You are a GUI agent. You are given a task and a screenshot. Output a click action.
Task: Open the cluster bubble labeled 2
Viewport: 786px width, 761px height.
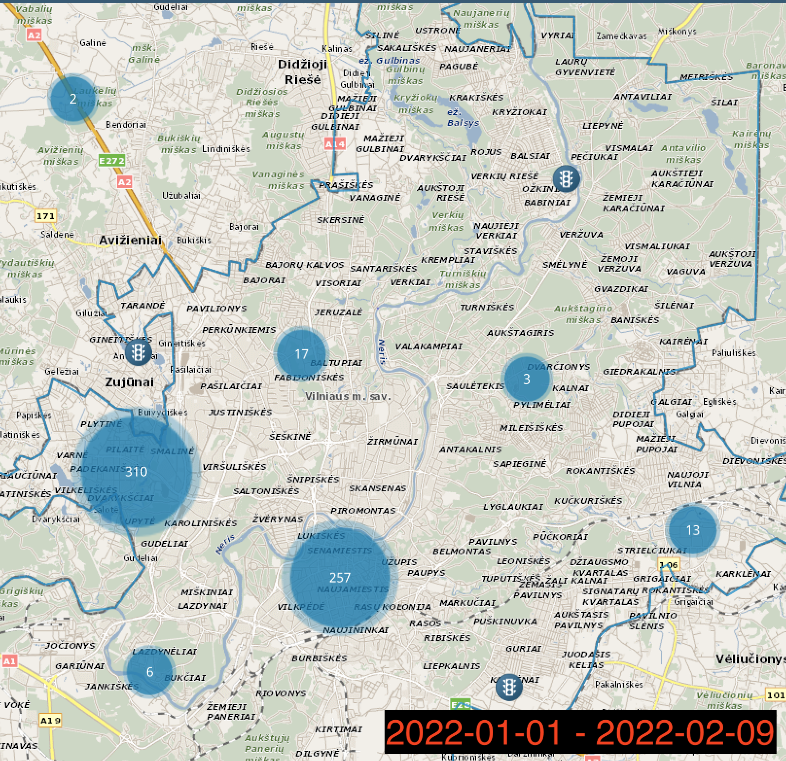coord(72,99)
